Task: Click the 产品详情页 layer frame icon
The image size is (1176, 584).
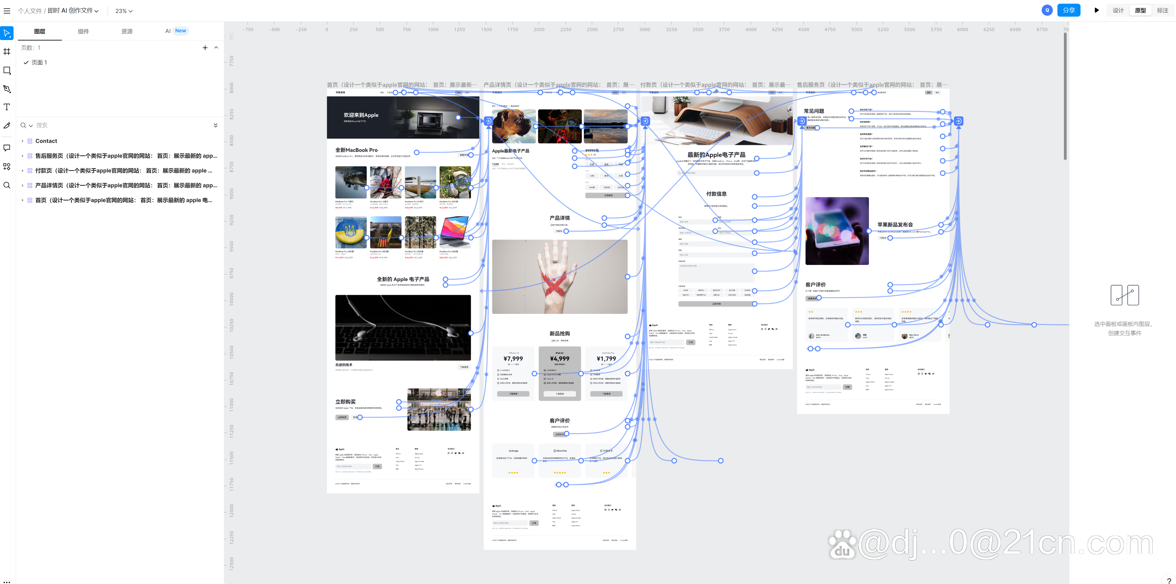Action: coord(30,185)
